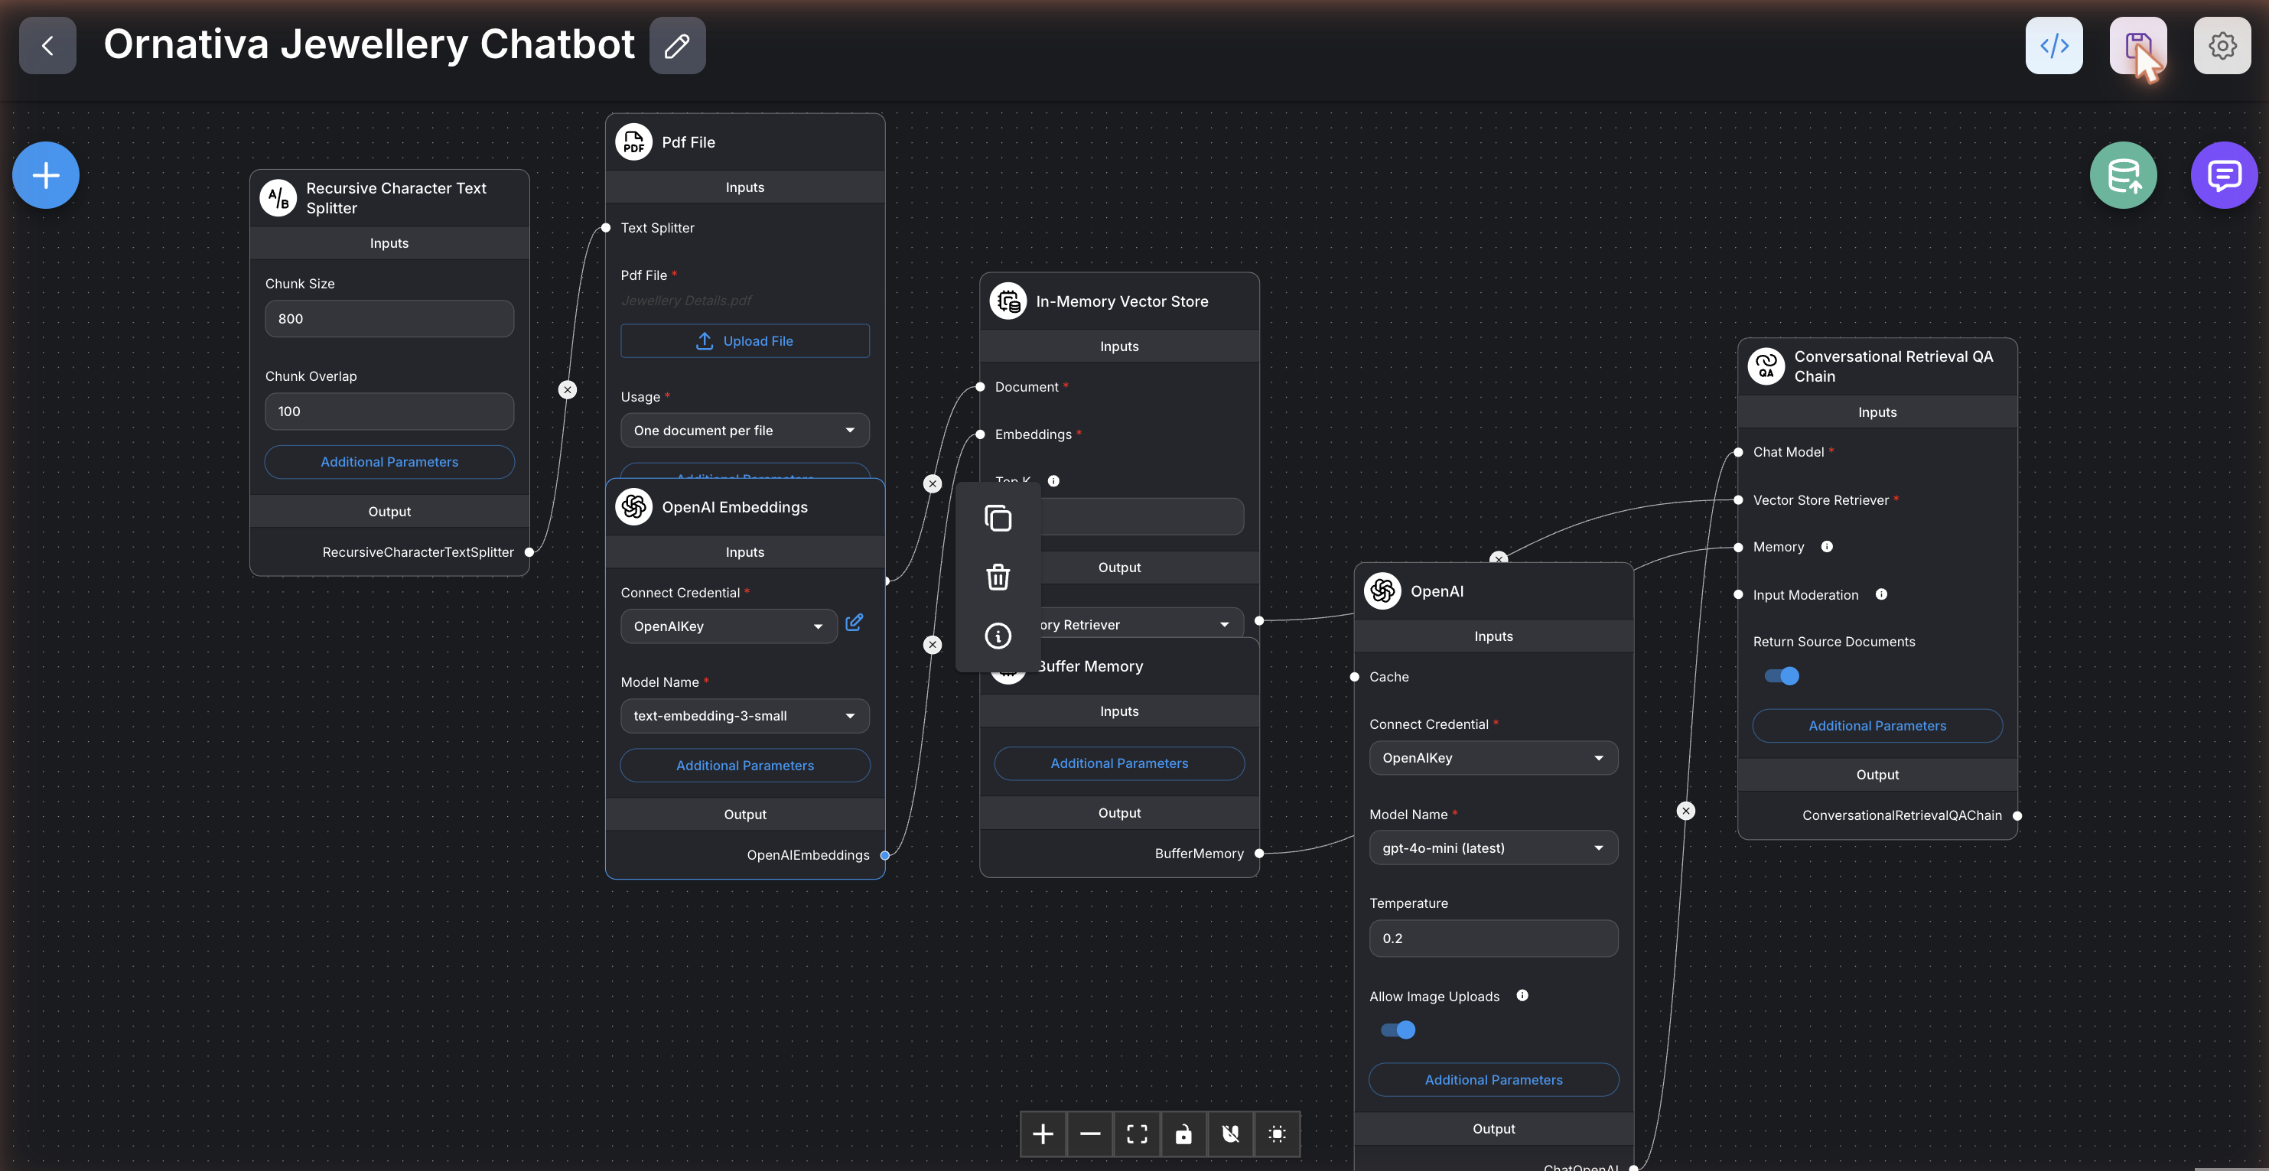
Task: Fit view using the frame icon
Action: pyautogui.click(x=1136, y=1134)
